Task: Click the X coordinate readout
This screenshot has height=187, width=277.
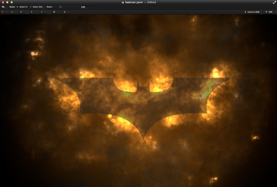Action: [34, 12]
